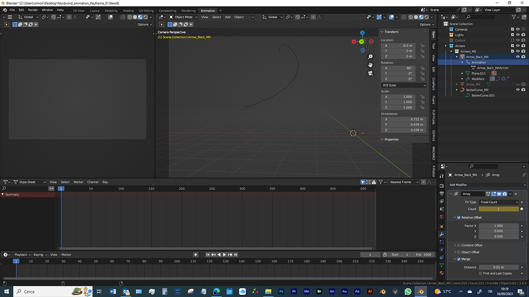Screen dimensions: 529x297
Task: Switch to the Shading workspace tab
Action: point(128,11)
